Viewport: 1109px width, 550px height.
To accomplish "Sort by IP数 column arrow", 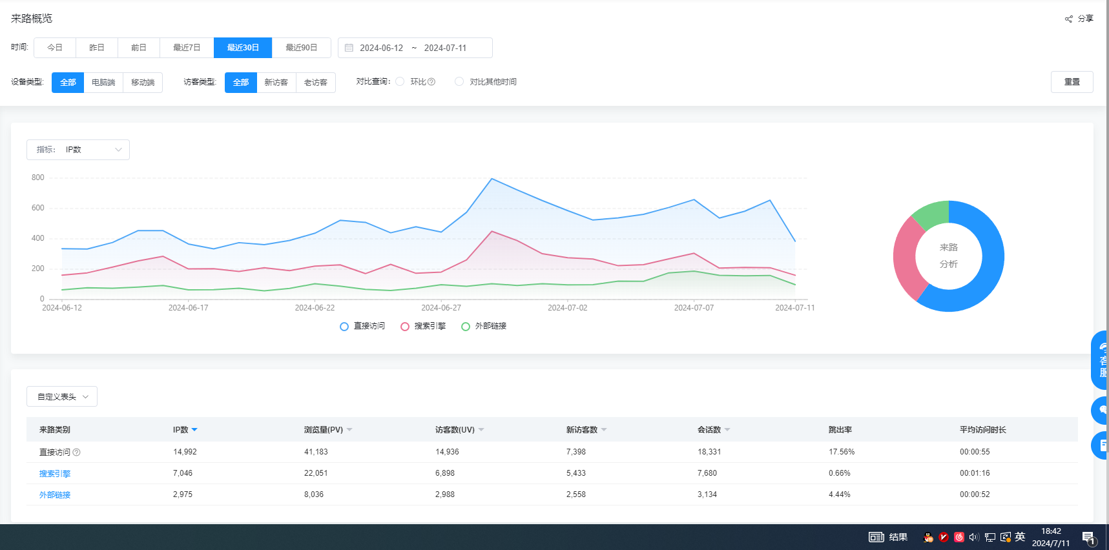I will 194,430.
